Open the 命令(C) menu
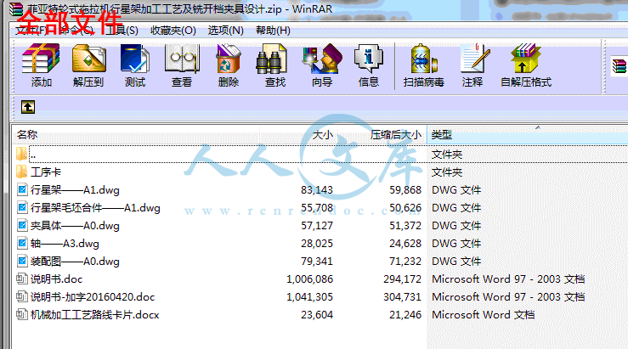Image resolution: width=628 pixels, height=349 pixels. pyautogui.click(x=76, y=31)
